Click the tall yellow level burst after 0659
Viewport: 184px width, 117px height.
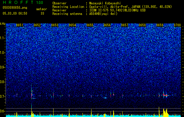coord(166,112)
